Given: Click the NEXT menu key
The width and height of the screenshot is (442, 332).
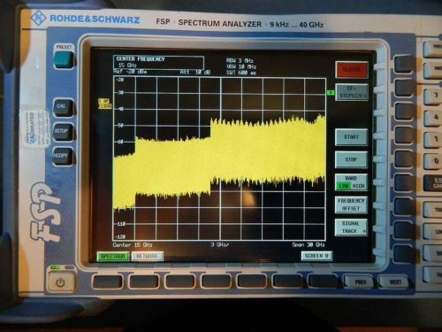Looking at the screenshot, I should coord(394,282).
